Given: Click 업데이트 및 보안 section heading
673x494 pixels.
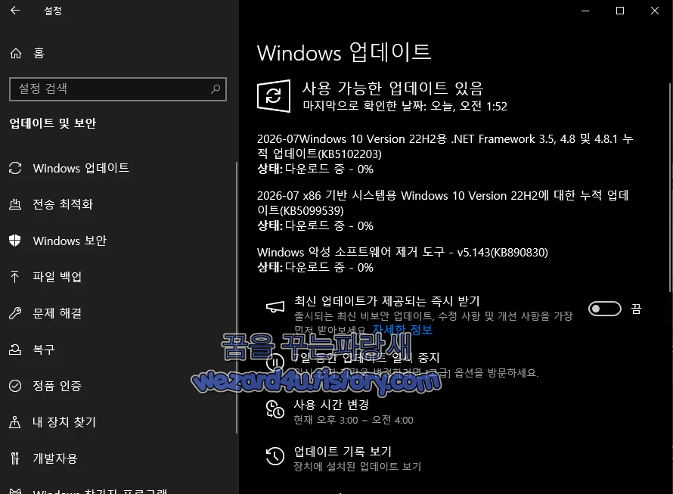Looking at the screenshot, I should pyautogui.click(x=53, y=123).
